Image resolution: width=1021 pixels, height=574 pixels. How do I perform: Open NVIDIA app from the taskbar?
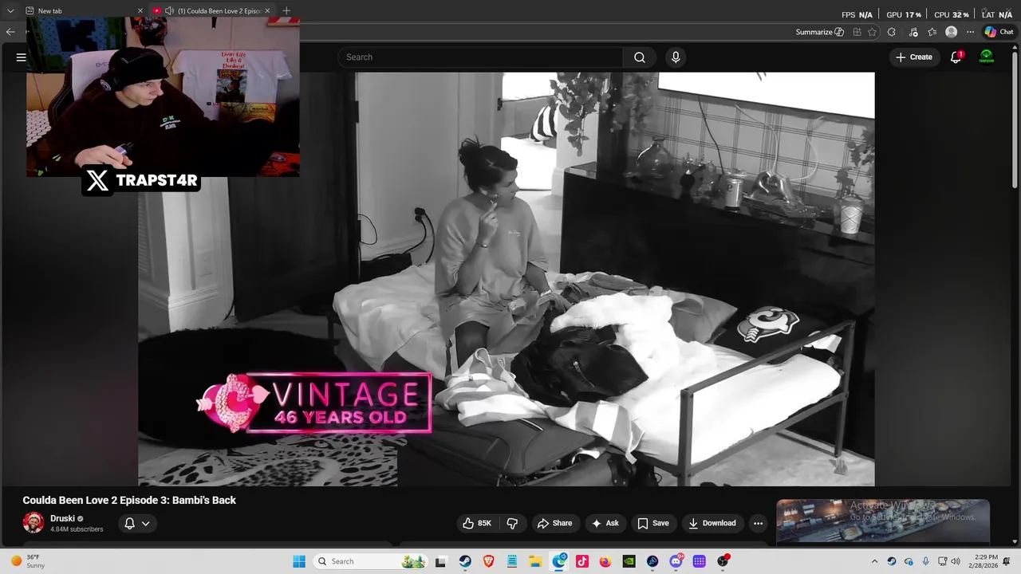[x=629, y=561]
